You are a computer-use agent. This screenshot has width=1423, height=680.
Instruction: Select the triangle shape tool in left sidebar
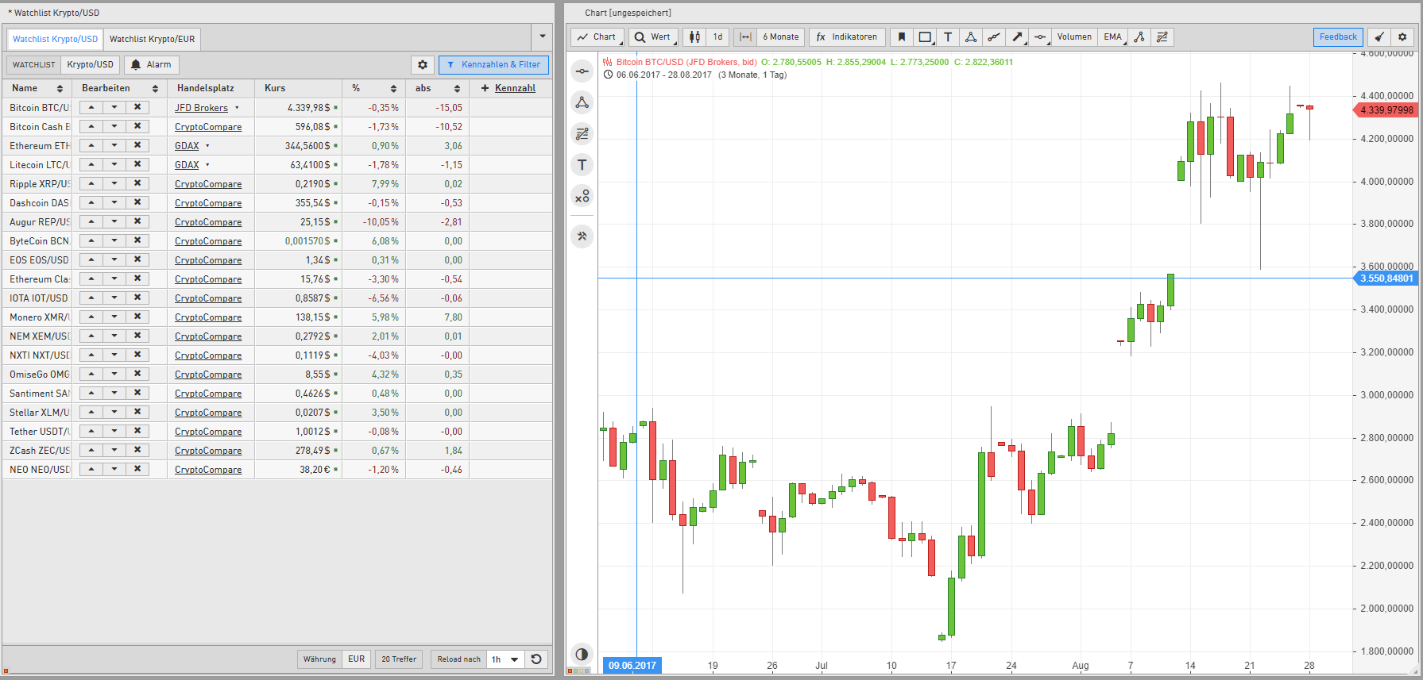point(582,102)
